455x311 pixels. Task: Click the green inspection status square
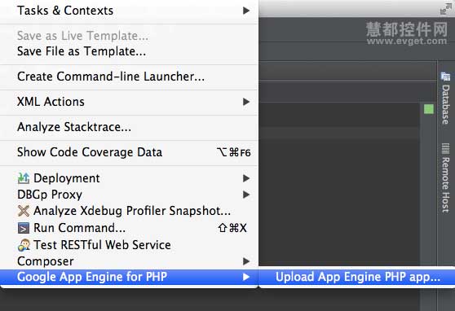pyautogui.click(x=429, y=109)
